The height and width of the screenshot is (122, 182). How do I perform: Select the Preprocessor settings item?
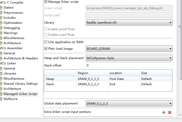(x=13, y=13)
